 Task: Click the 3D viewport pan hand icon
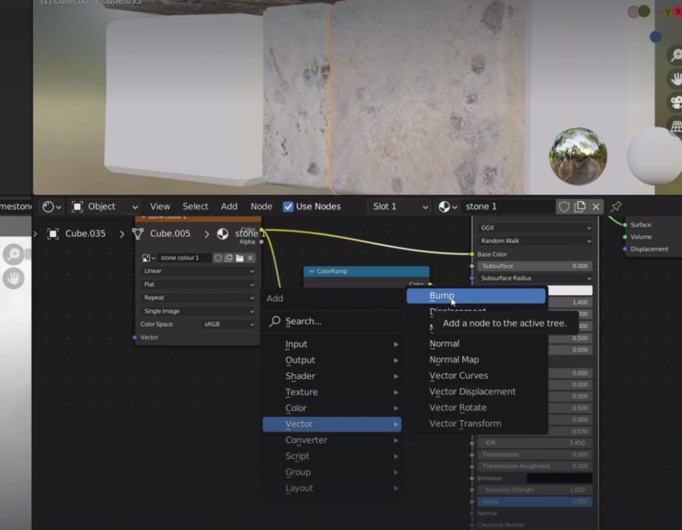click(675, 79)
